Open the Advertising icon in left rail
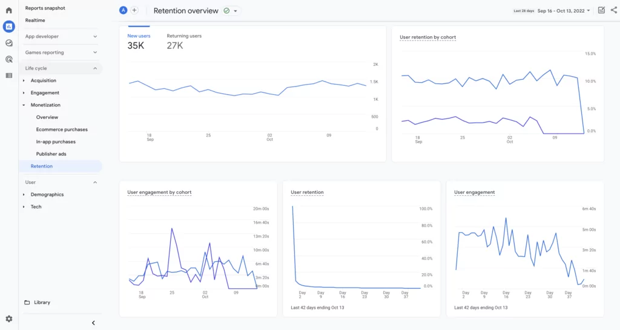 pos(8,59)
